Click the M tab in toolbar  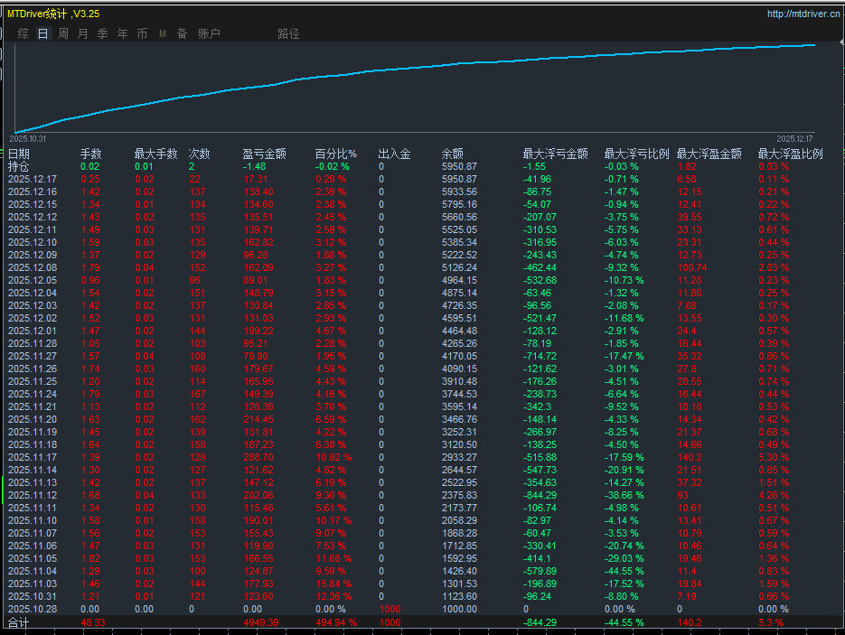163,33
